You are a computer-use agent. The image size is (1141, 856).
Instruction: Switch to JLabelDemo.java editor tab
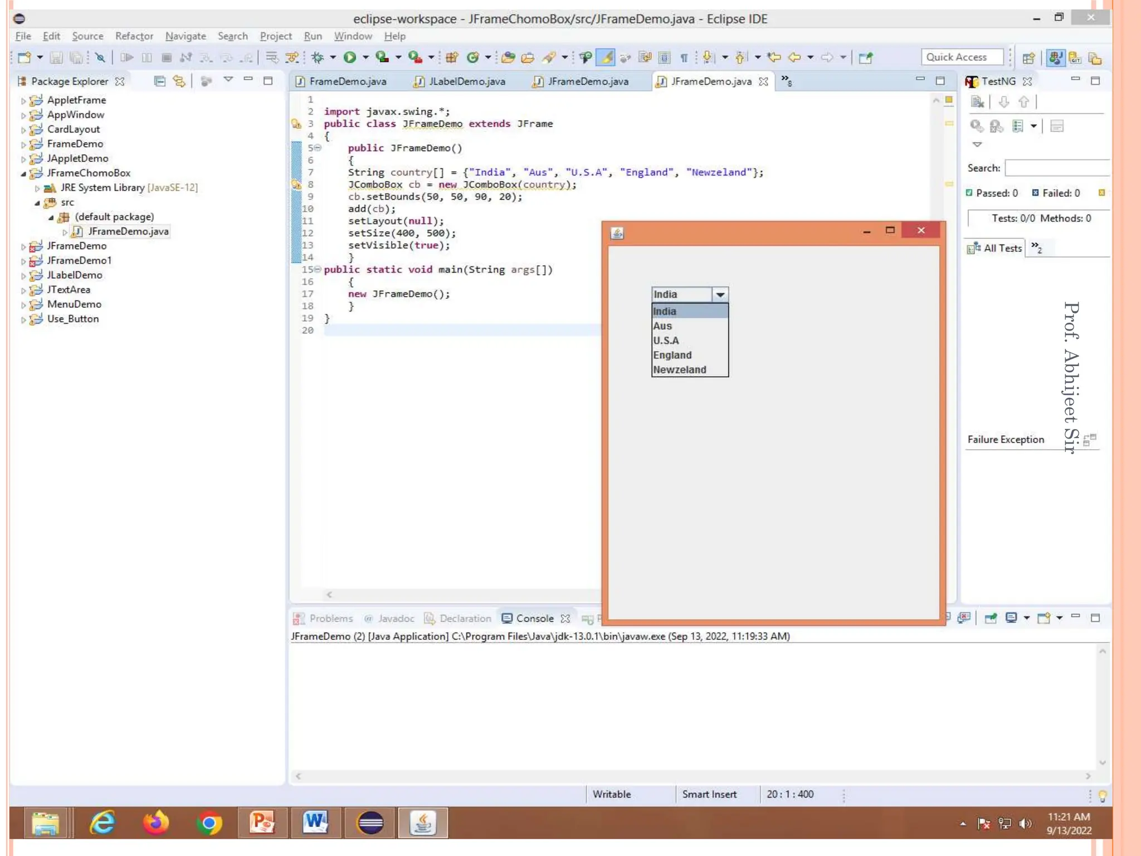[466, 81]
